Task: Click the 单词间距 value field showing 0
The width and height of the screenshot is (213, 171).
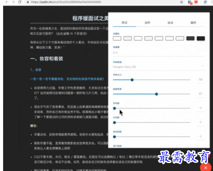Action: pyautogui.click(x=201, y=136)
